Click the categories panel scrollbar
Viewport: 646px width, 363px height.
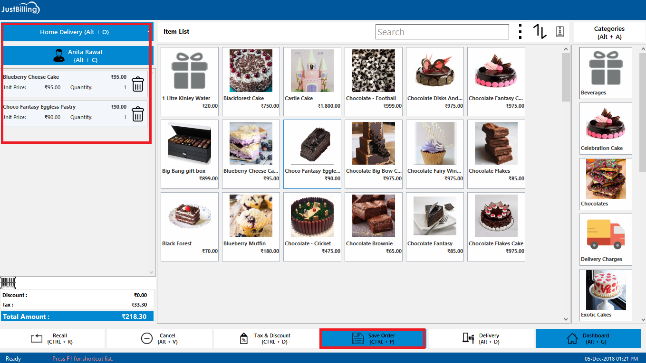[x=642, y=112]
